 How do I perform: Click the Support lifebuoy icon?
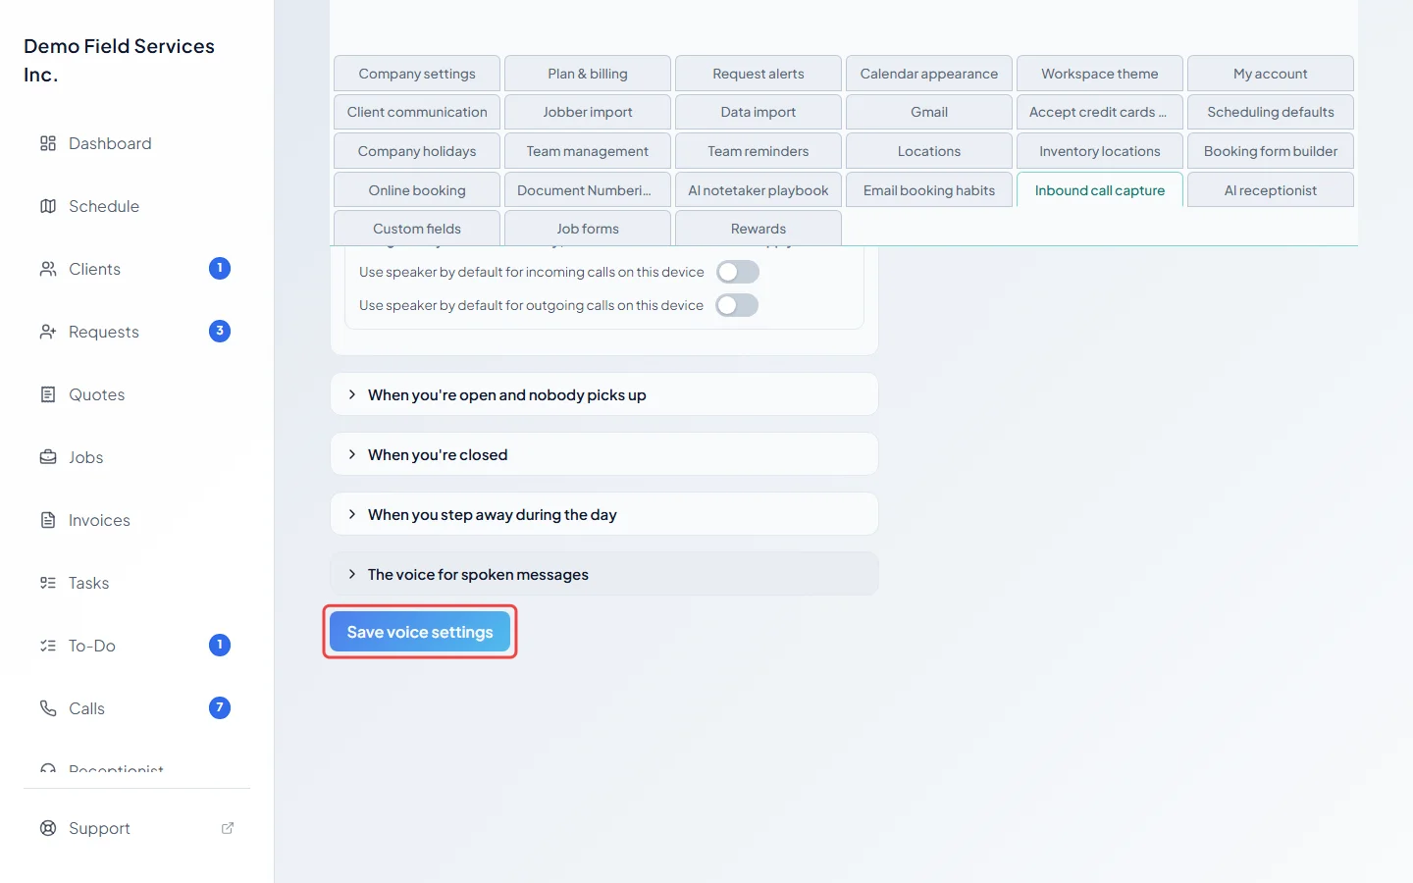tap(48, 828)
